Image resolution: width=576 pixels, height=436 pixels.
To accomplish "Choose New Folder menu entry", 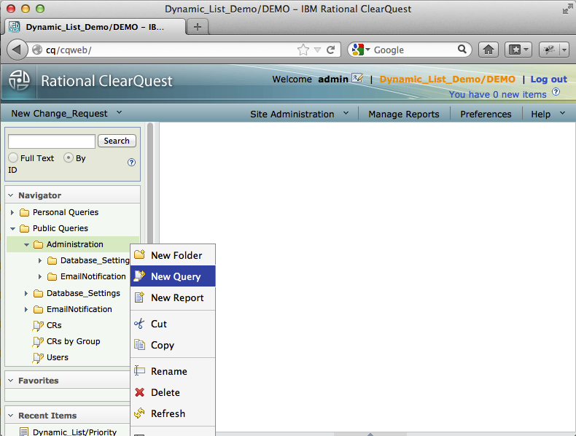I will click(x=173, y=255).
